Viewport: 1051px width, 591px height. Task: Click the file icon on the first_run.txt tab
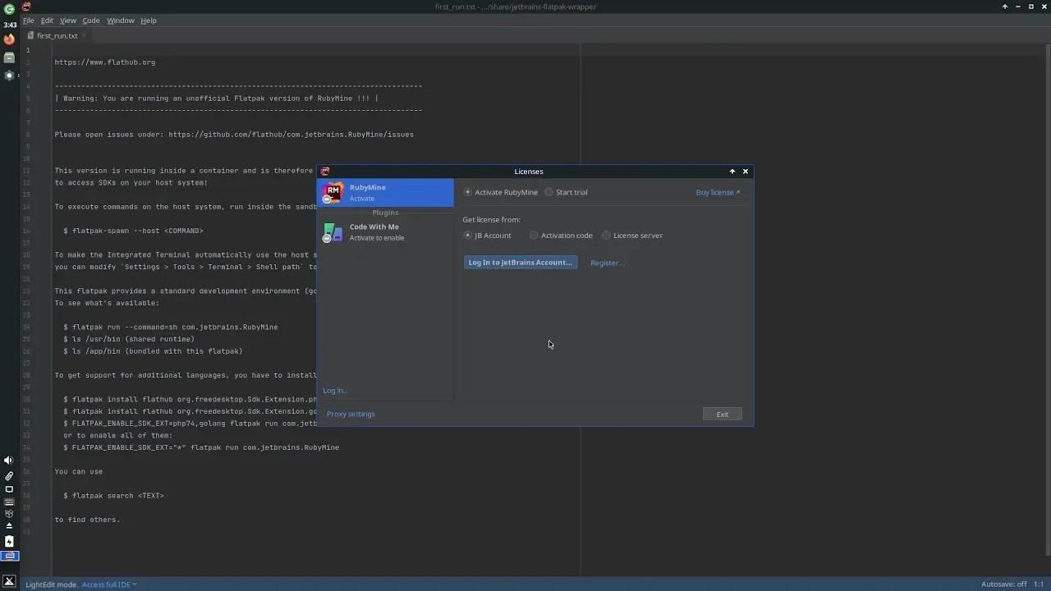(31, 35)
